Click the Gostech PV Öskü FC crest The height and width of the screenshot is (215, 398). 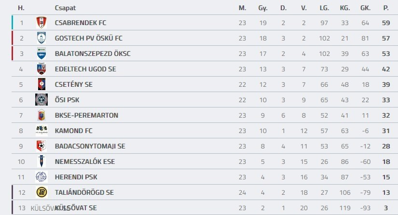pyautogui.click(x=41, y=38)
